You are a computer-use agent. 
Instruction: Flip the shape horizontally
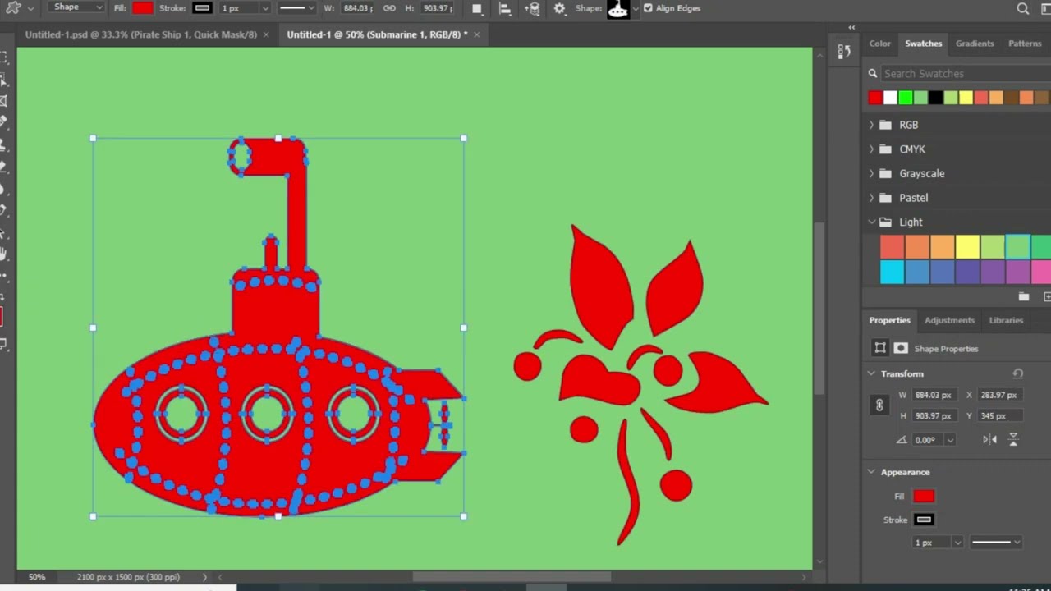990,439
